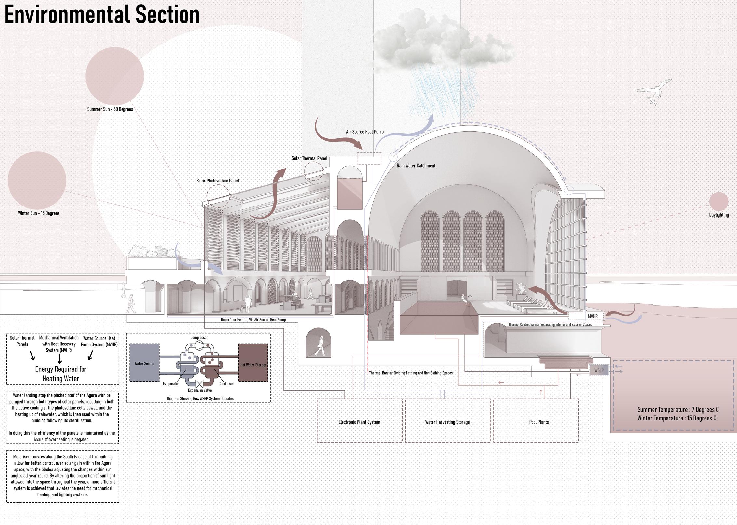Click the expansion valve symbol

pyautogui.click(x=200, y=383)
